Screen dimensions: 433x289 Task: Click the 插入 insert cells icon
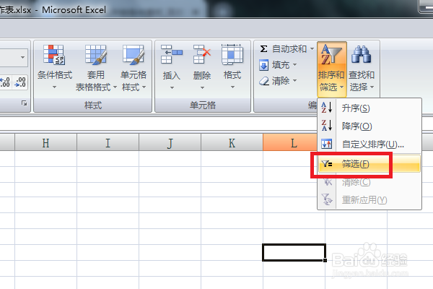172,54
